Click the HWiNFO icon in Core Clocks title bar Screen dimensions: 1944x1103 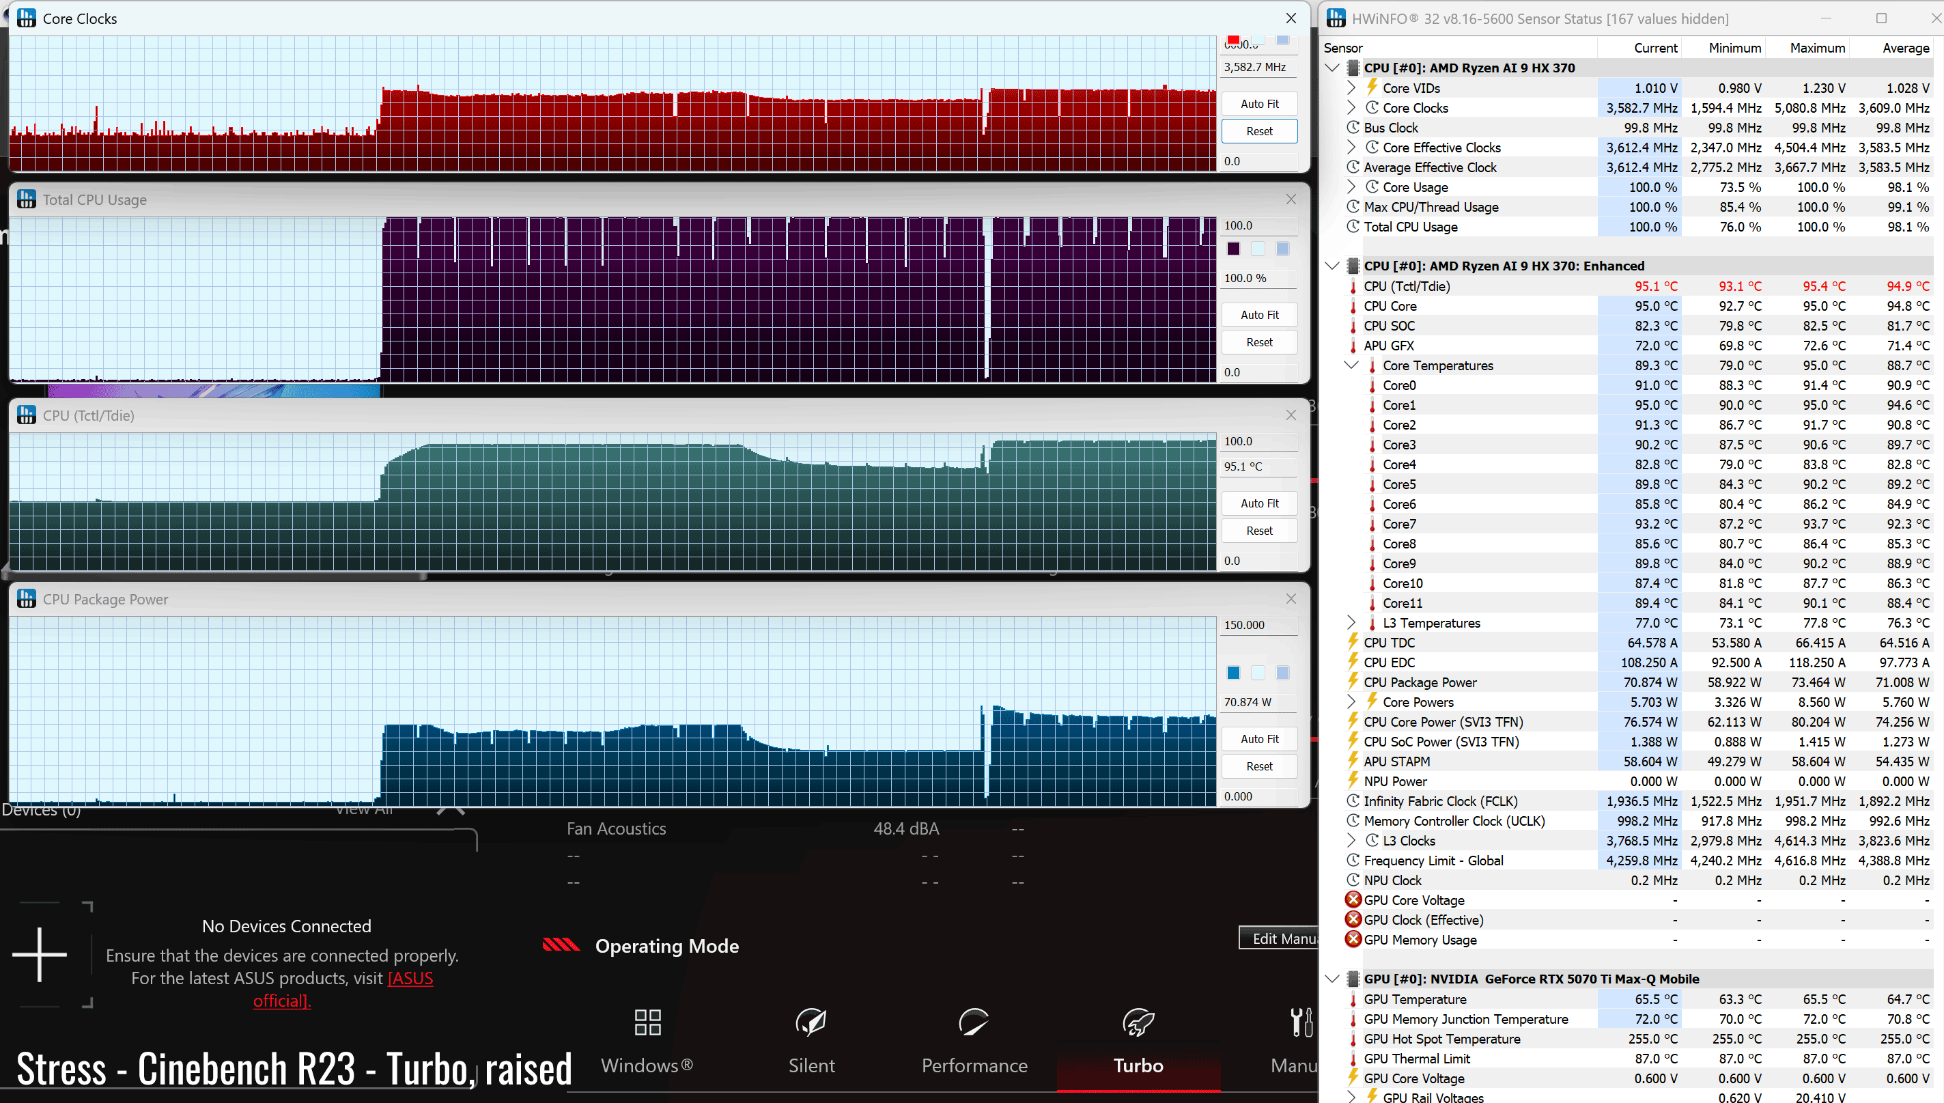coord(27,18)
